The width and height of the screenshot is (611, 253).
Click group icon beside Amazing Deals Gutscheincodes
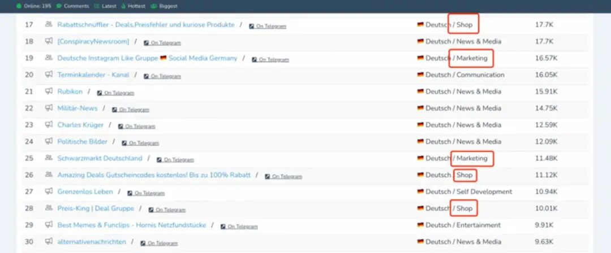point(49,175)
